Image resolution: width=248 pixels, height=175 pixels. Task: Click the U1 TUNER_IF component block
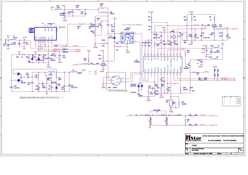[44, 33]
